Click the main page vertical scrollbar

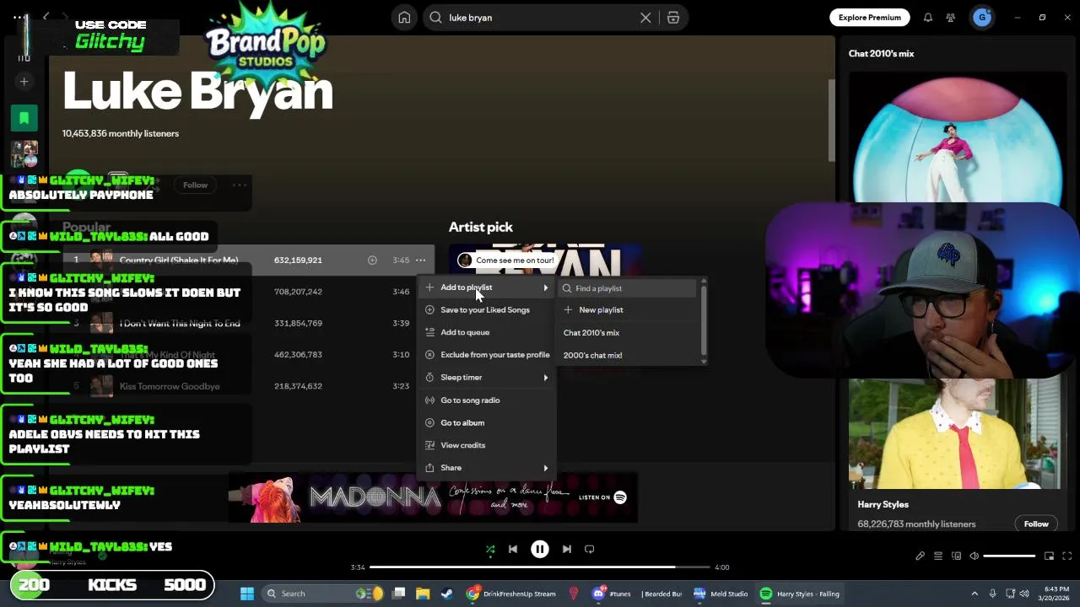click(x=830, y=121)
